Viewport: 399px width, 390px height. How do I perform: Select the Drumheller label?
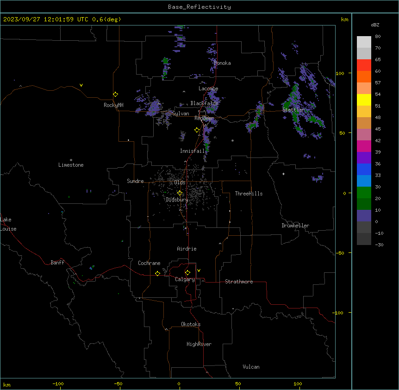point(295,226)
